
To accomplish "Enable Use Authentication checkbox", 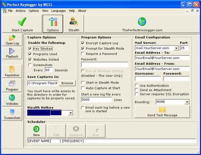I will (137, 85).
